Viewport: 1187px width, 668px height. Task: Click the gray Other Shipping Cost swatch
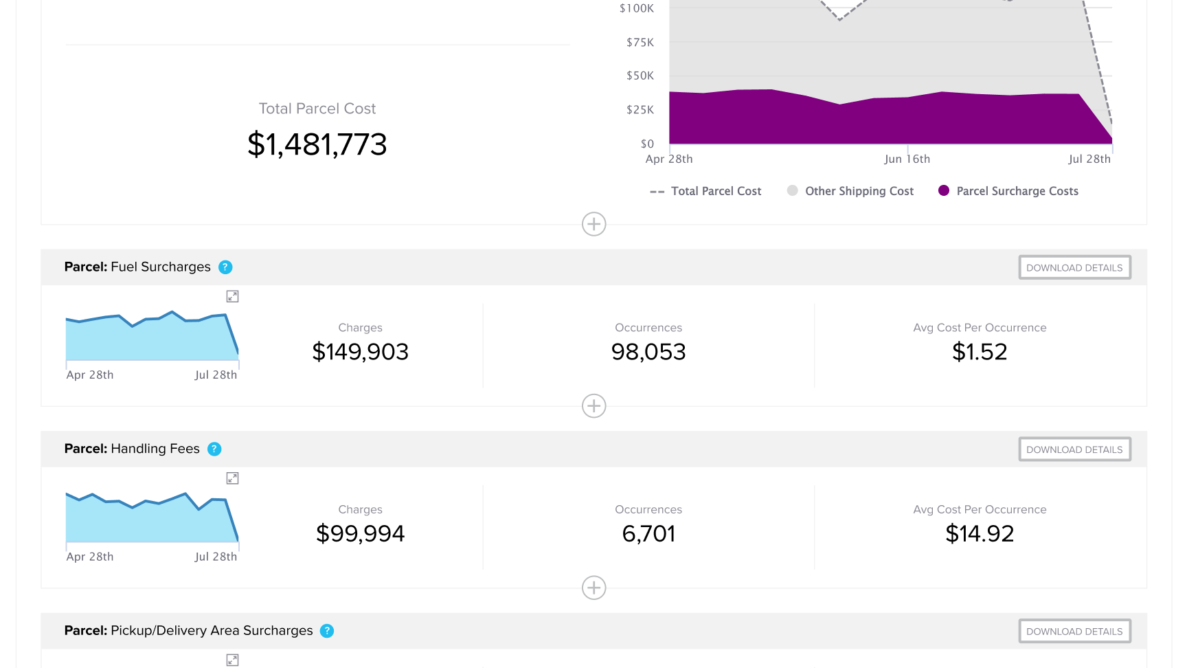click(x=793, y=190)
